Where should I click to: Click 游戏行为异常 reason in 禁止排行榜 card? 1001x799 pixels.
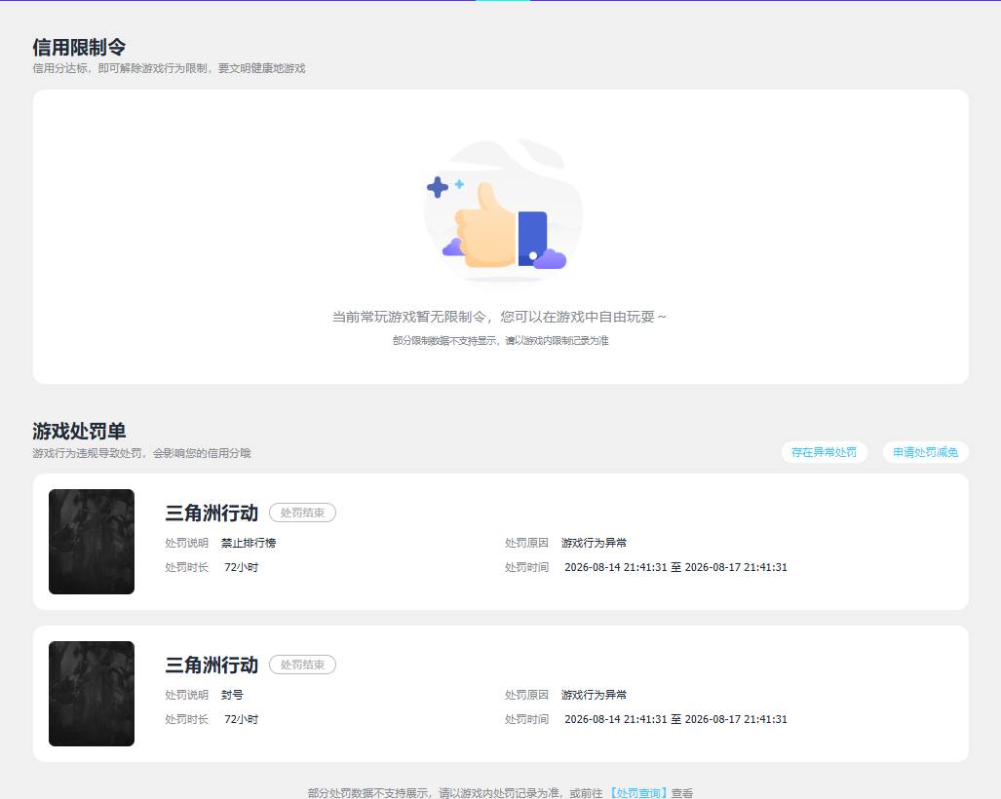tap(594, 543)
